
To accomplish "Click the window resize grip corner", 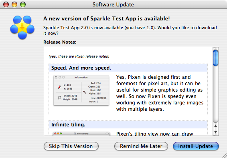I will tap(225, 156).
